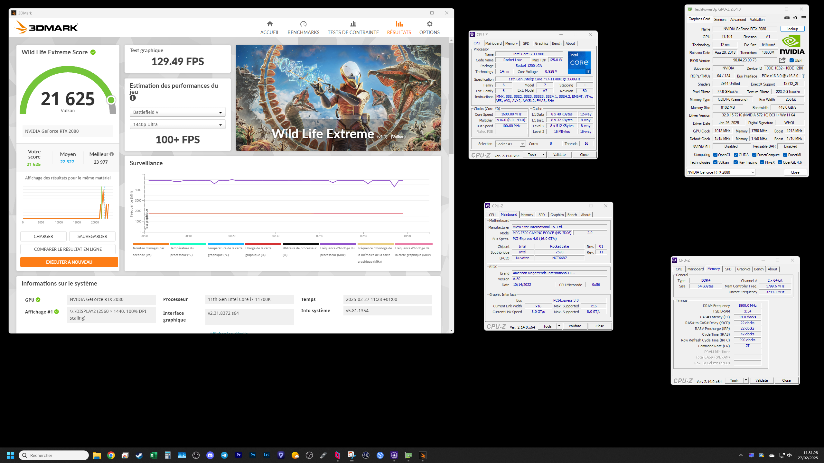Open the GPU-Z hamburger menu
The image size is (824, 463).
point(803,18)
